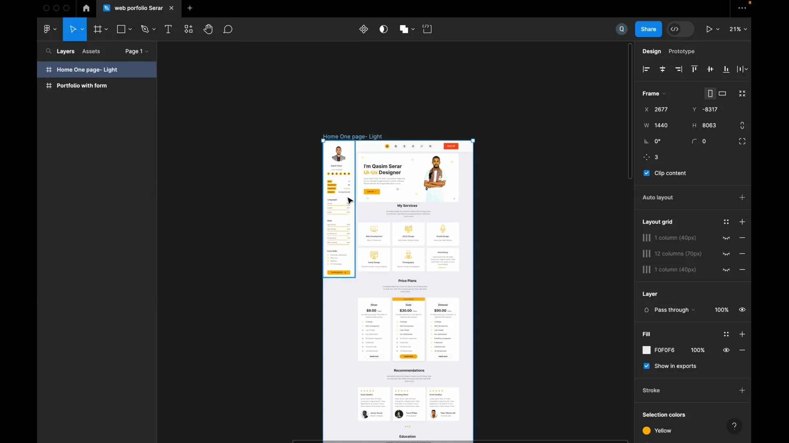Open Fill styles four-dots icon

[726, 334]
